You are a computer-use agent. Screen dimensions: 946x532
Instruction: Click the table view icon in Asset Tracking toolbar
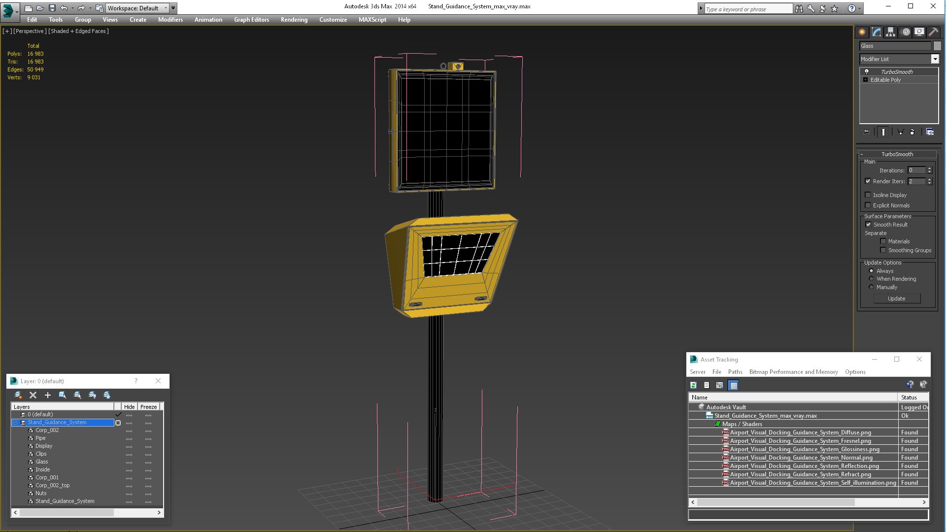734,385
